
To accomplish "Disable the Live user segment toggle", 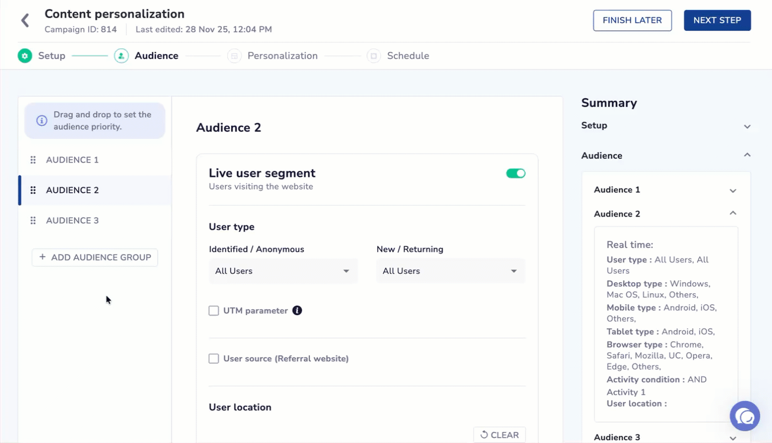I will pyautogui.click(x=516, y=172).
